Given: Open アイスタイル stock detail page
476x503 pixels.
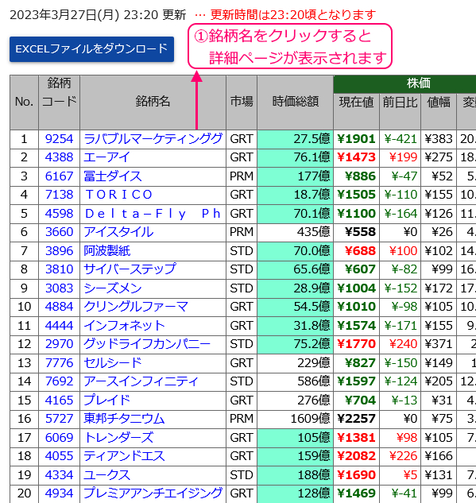Looking at the screenshot, I should tap(118, 231).
